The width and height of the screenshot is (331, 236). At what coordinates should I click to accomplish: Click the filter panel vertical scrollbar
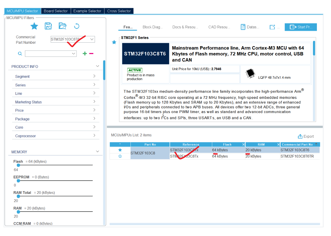[104, 70]
